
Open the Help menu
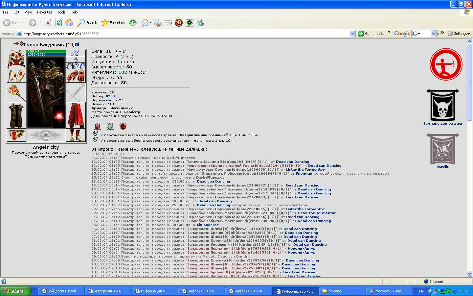[x=74, y=12]
